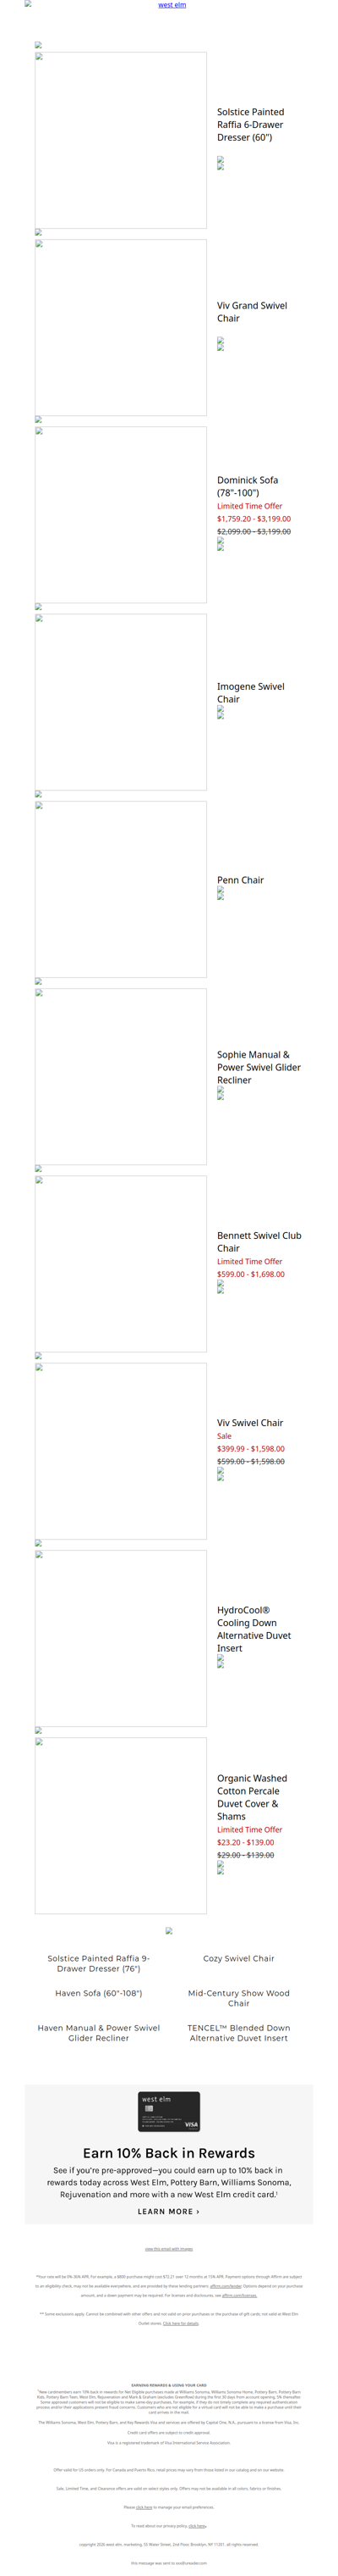The height and width of the screenshot is (2576, 338).
Task: Click the Sophie Manual & Power Swivel Glider Recliner
Action: (259, 1067)
